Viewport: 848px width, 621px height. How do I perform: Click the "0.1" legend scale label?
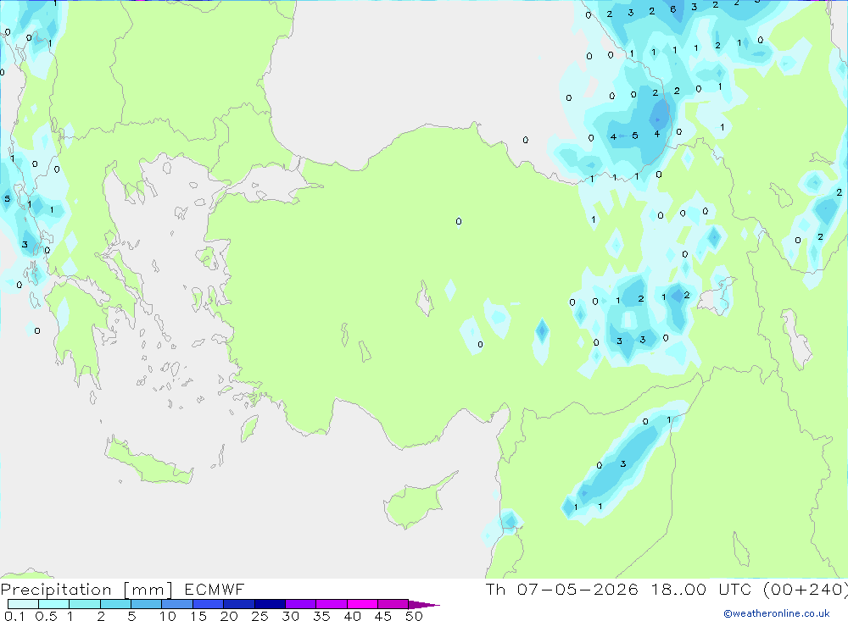point(14,616)
